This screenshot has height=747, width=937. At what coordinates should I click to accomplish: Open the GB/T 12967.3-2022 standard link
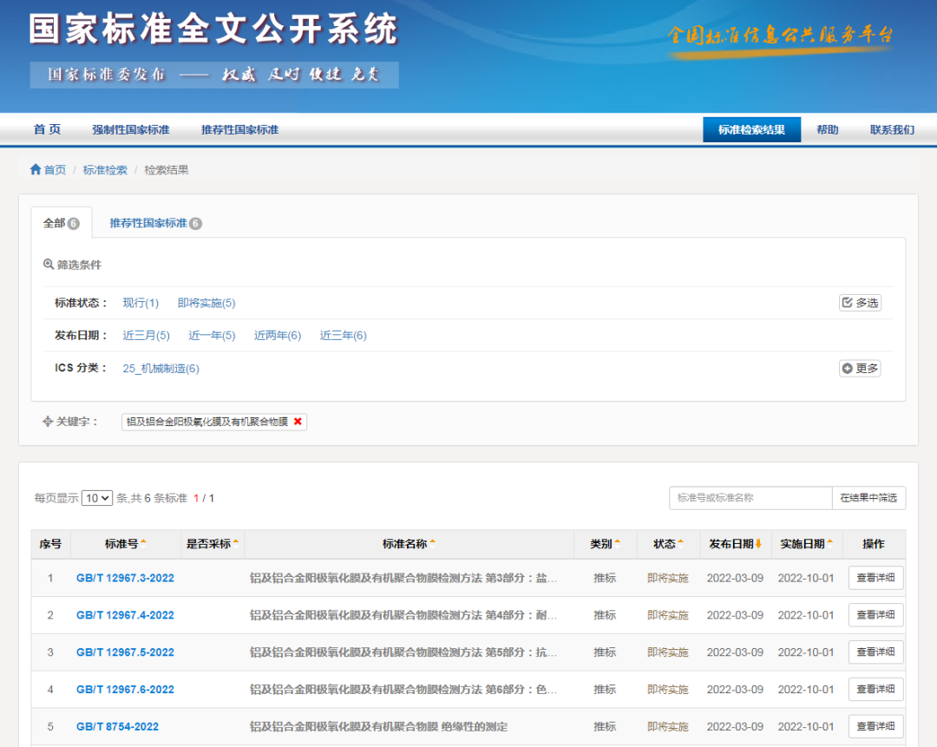click(125, 578)
